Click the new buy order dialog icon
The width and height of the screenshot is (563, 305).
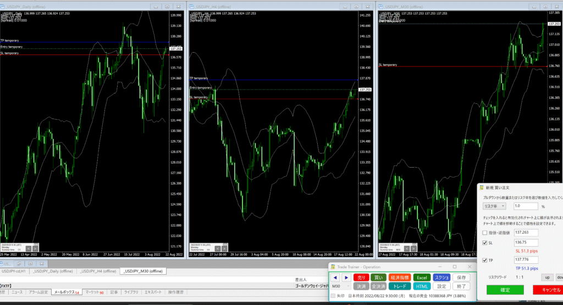click(482, 187)
